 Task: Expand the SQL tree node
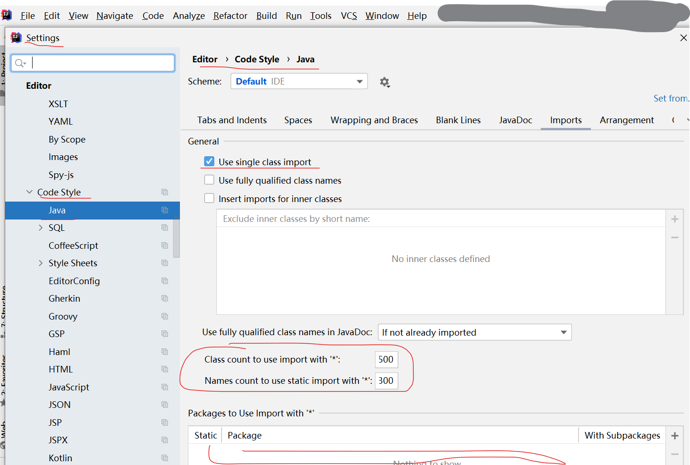(x=41, y=228)
